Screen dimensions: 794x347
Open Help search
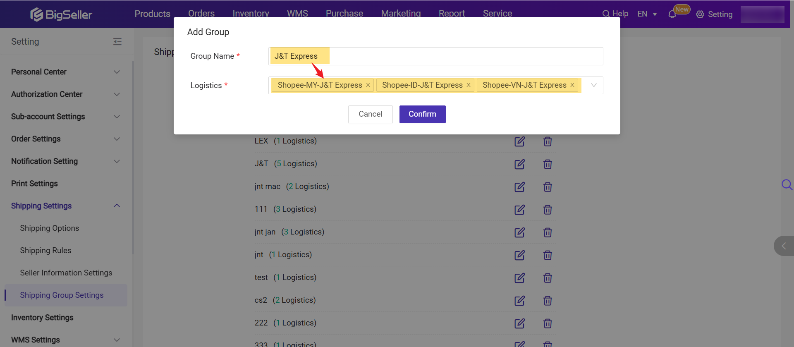615,14
